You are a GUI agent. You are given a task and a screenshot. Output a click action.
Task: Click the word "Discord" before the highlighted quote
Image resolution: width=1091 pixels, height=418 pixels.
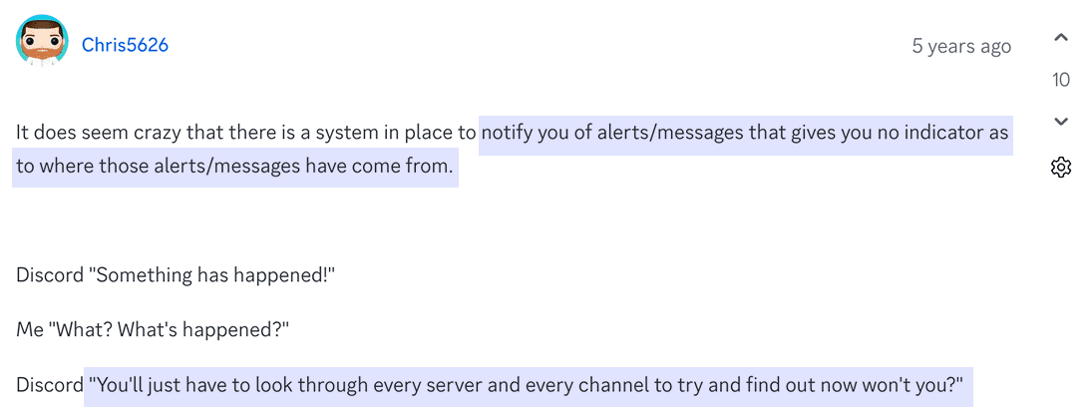click(x=48, y=384)
